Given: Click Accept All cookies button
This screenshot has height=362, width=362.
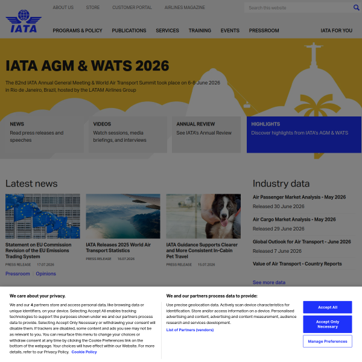Looking at the screenshot, I should tap(328, 307).
